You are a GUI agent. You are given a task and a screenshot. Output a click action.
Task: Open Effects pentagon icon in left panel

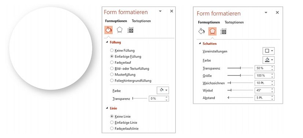pyautogui.click(x=120, y=30)
